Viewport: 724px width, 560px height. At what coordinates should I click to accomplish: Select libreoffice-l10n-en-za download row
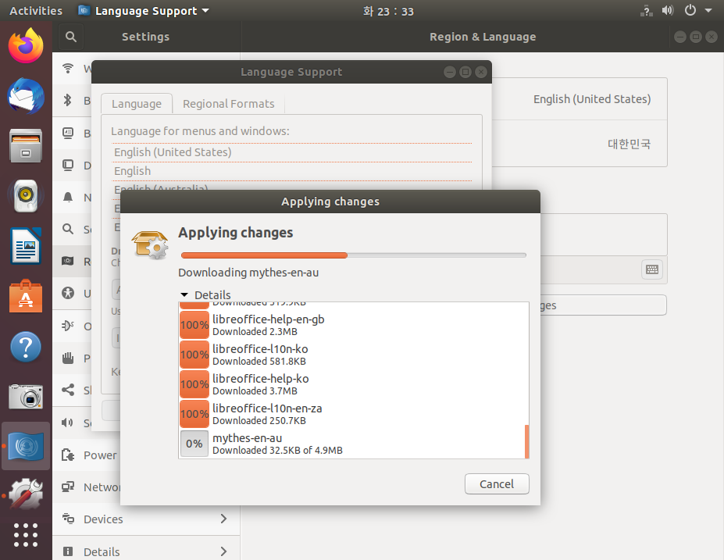tap(351, 414)
